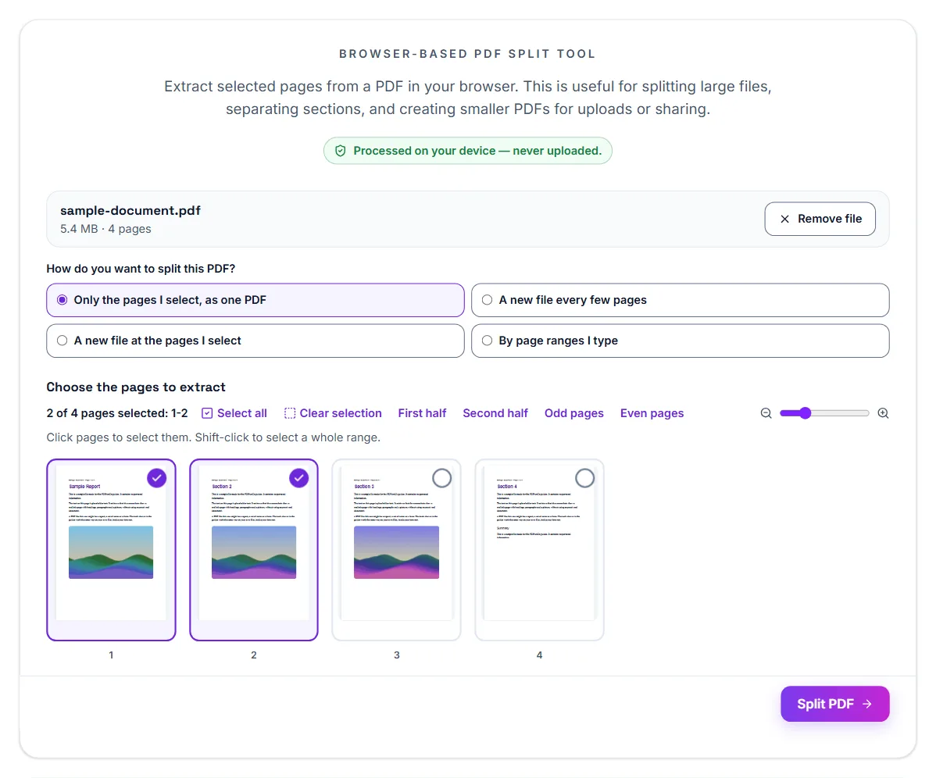936x778 pixels.
Task: Select all pages via Select all
Action: click(x=234, y=413)
